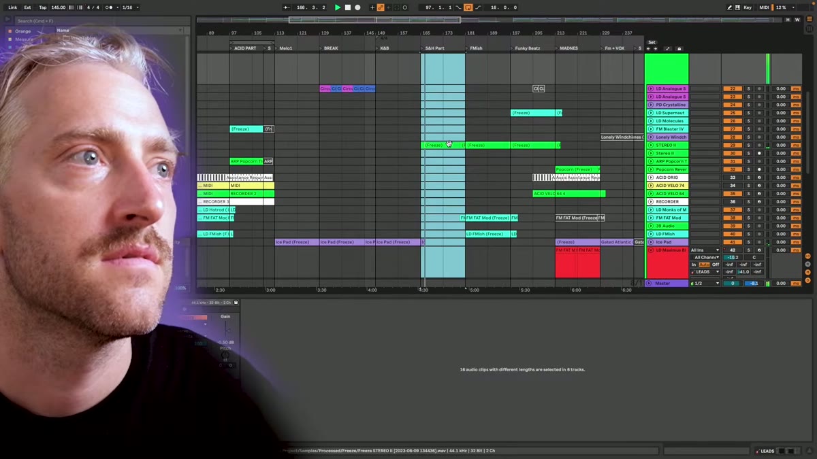This screenshot has width=817, height=459.
Task: Unfold the Ice Pad track
Action: 651,242
